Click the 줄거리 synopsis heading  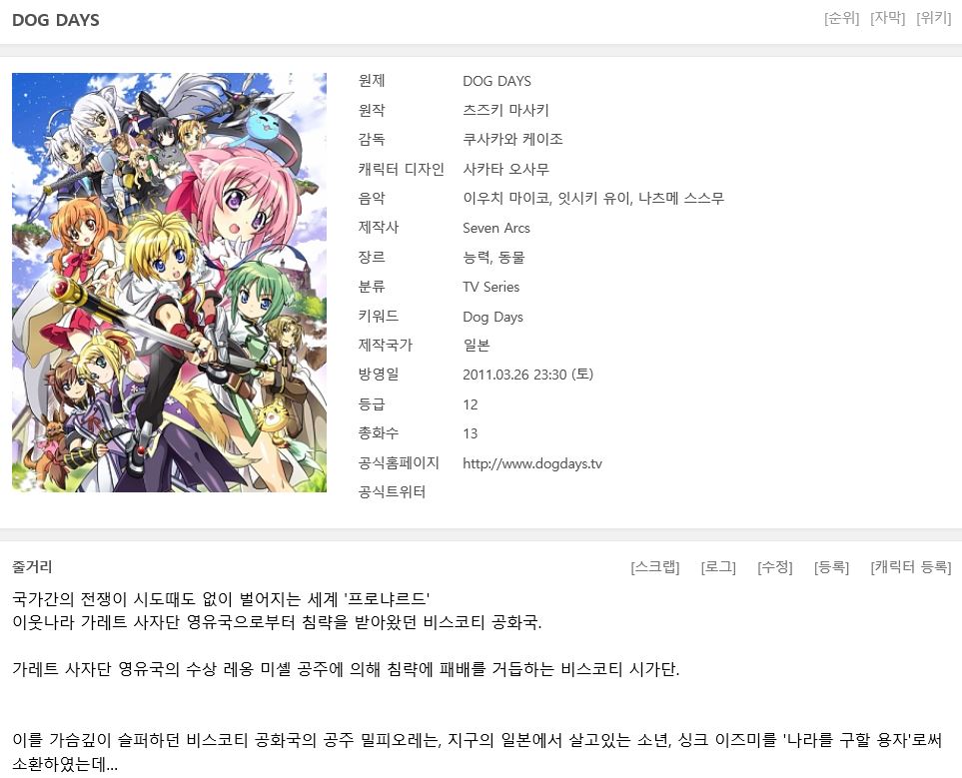click(32, 567)
